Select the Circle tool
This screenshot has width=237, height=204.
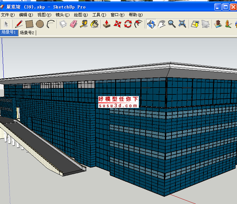pos(40,24)
